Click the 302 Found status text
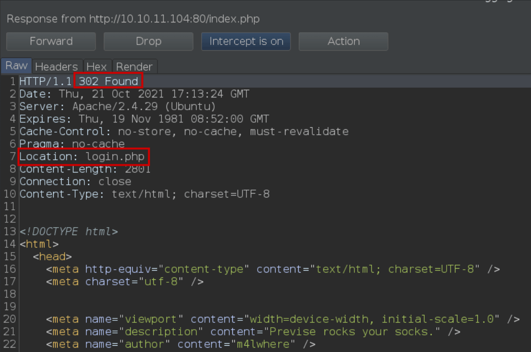The width and height of the screenshot is (531, 352). pos(108,81)
